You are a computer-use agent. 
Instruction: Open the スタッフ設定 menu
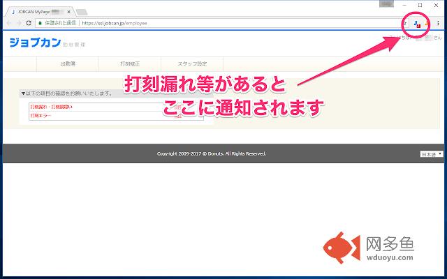192,63
